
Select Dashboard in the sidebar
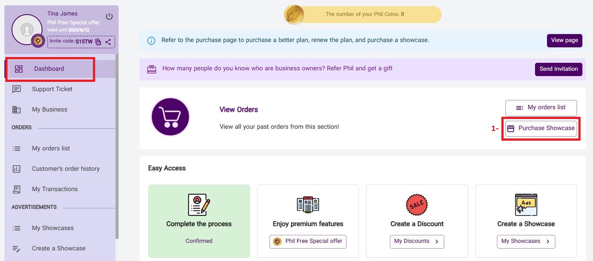[x=49, y=69]
